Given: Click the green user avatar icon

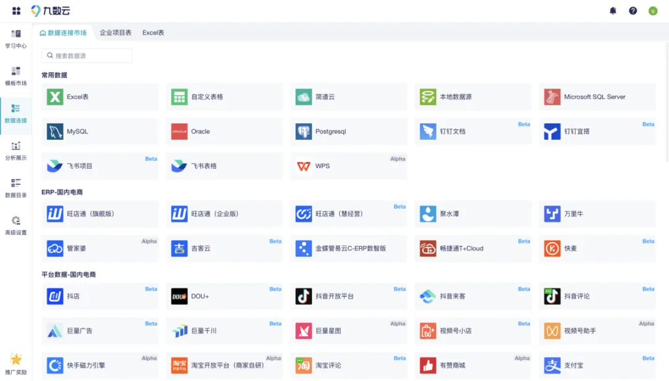Looking at the screenshot, I should pos(652,11).
